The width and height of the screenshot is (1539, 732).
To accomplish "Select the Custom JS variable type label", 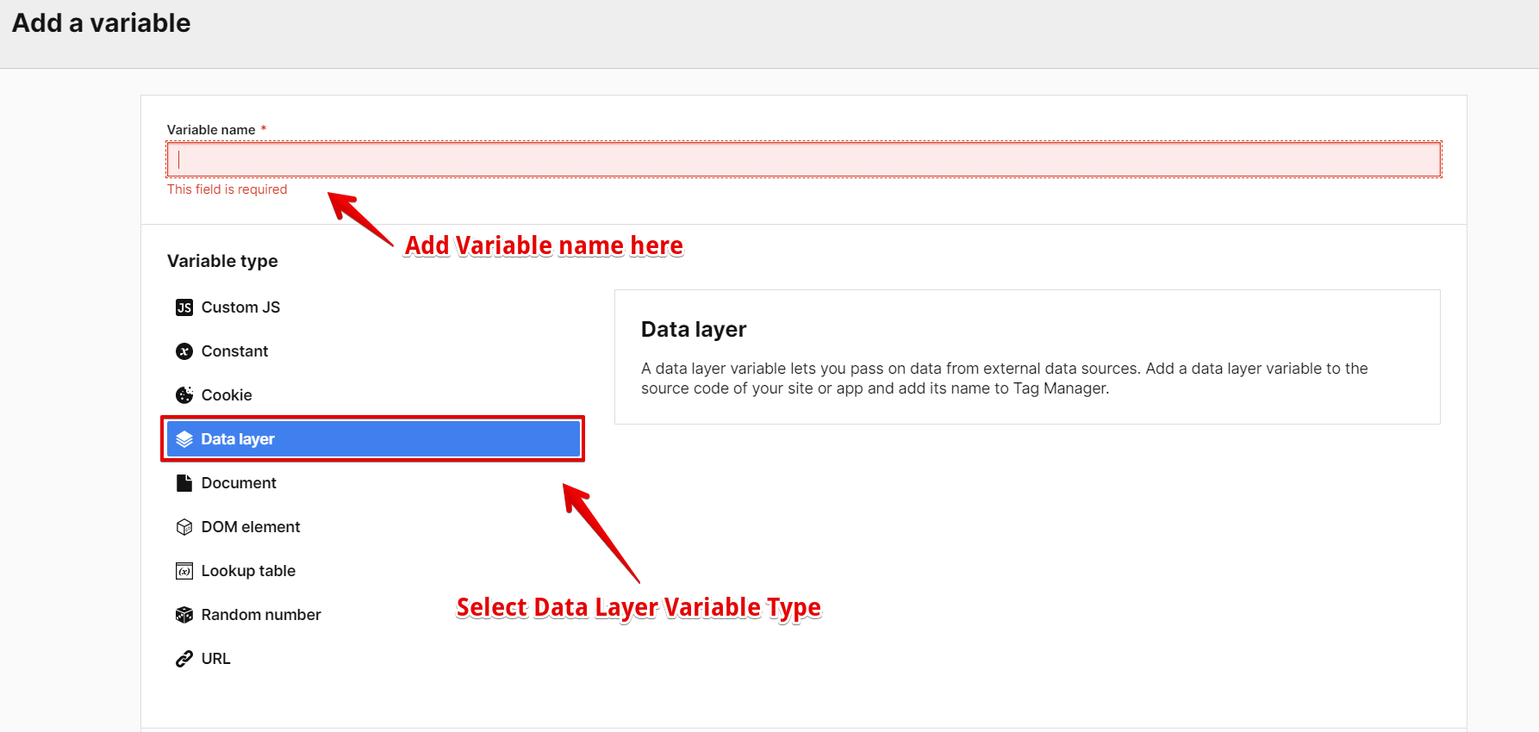I will pos(240,307).
